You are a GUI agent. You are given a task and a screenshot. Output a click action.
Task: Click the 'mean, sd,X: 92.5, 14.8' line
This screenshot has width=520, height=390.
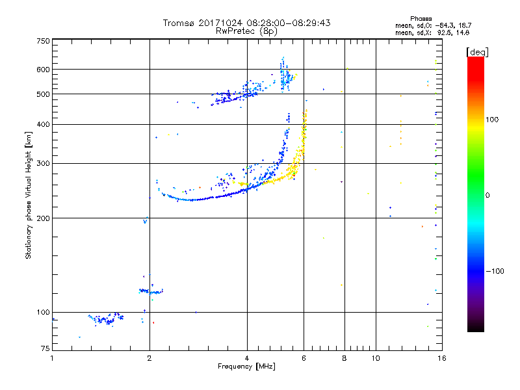[x=432, y=33]
